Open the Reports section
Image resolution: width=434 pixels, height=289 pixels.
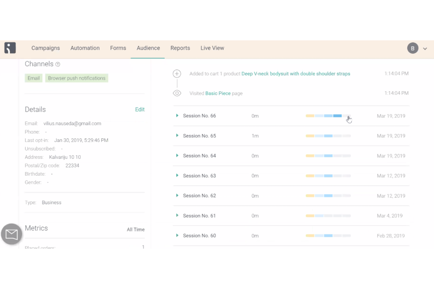pyautogui.click(x=180, y=48)
